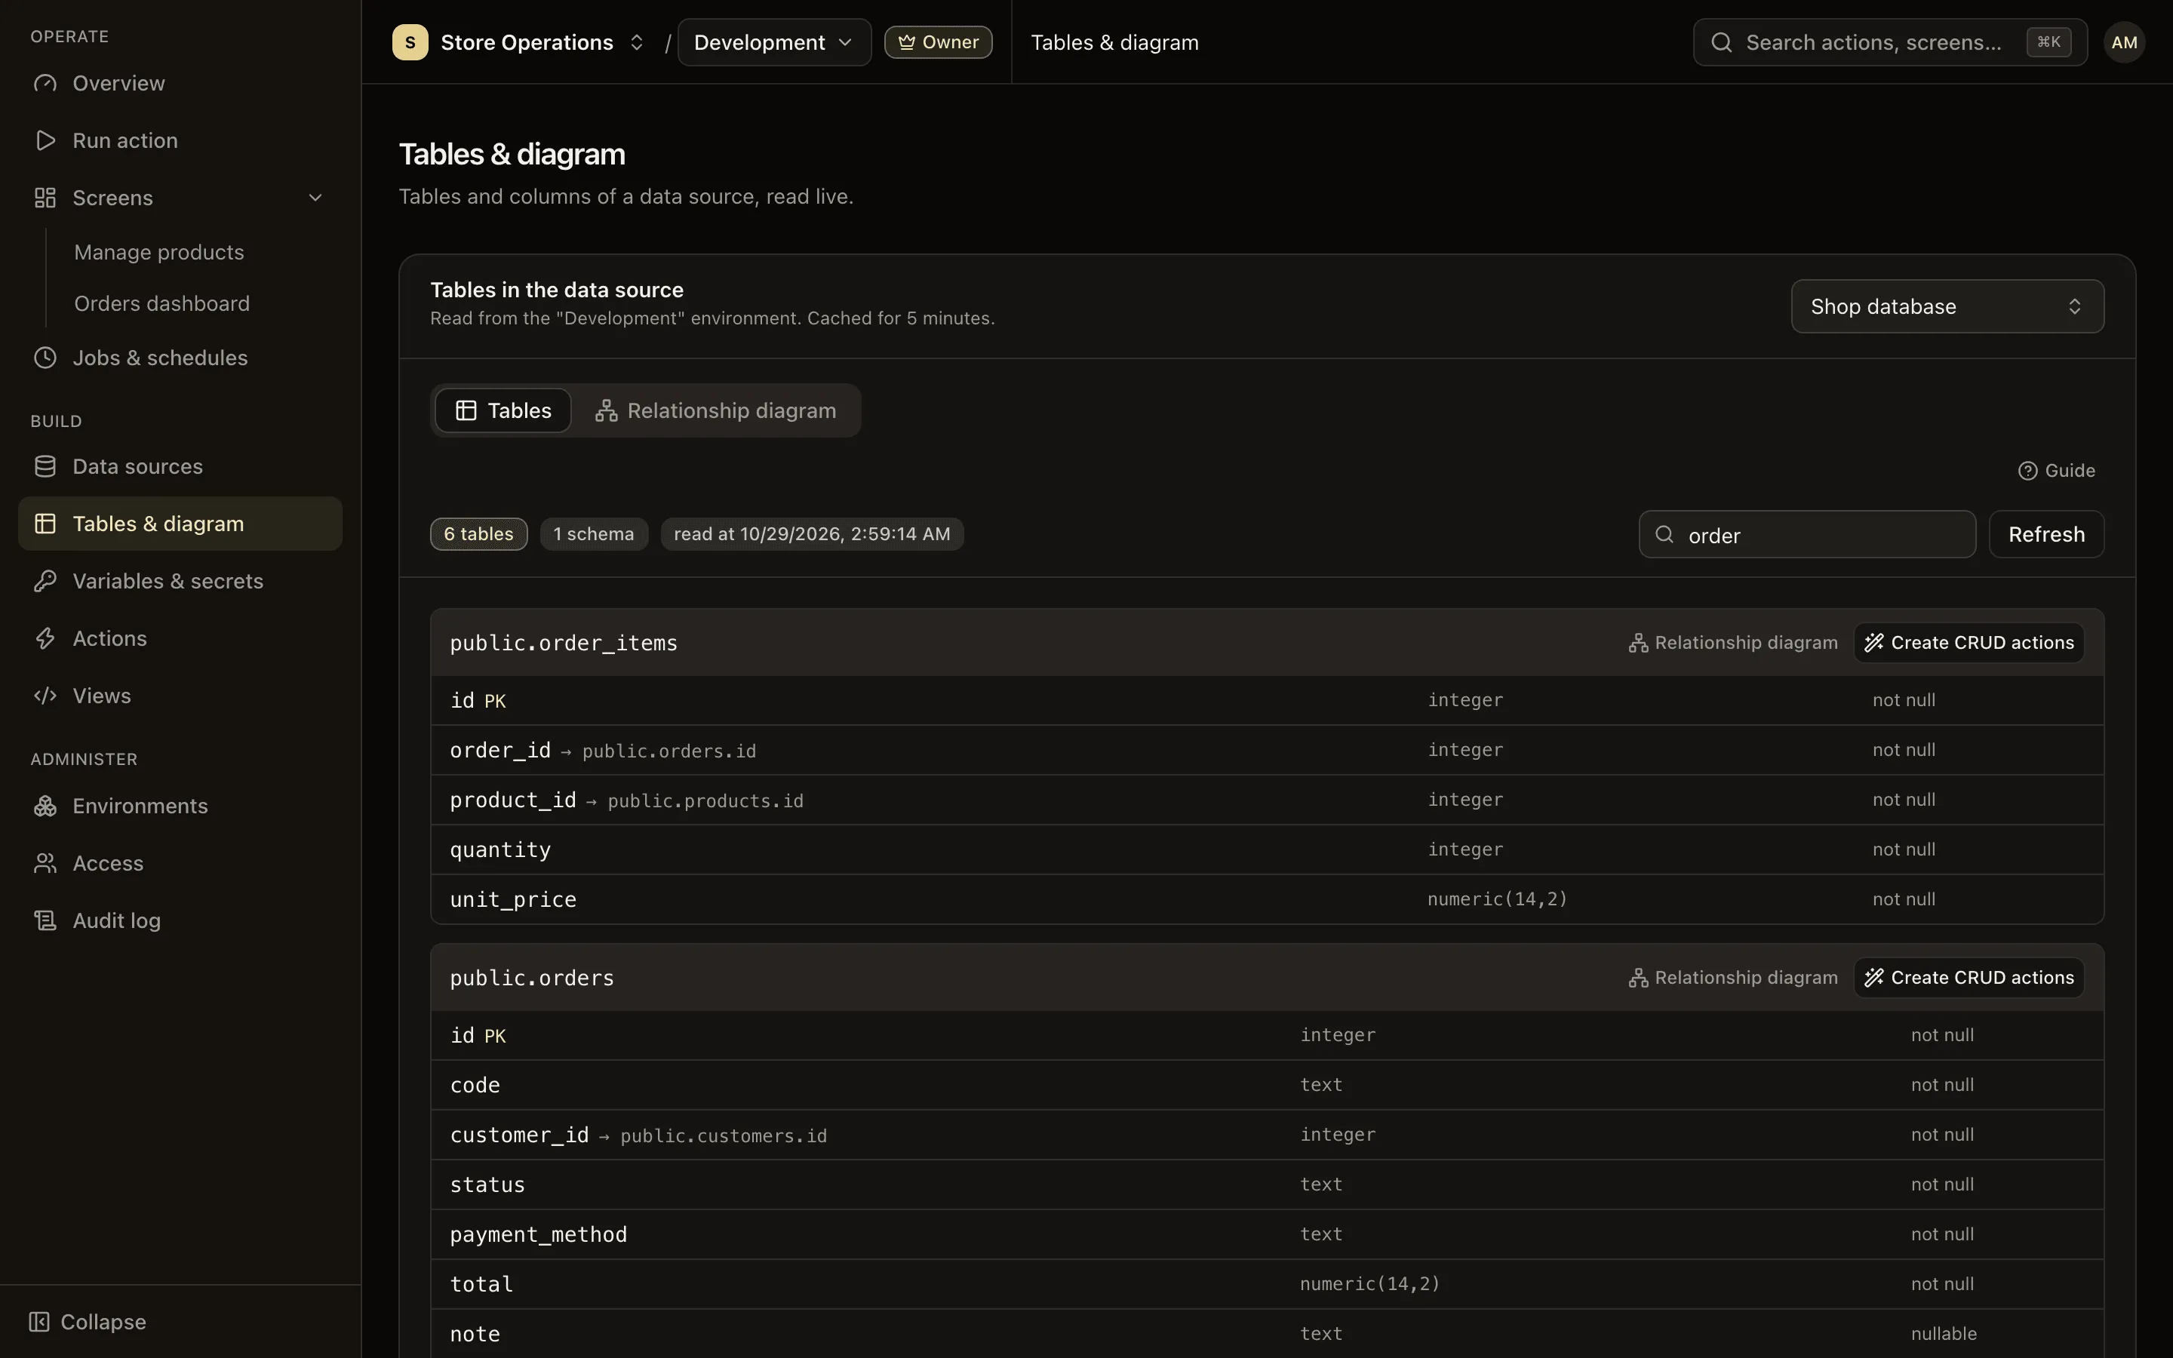2173x1358 pixels.
Task: Create CRUD actions for public.orders
Action: pos(1969,978)
